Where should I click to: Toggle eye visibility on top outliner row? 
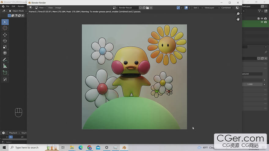tap(262, 19)
